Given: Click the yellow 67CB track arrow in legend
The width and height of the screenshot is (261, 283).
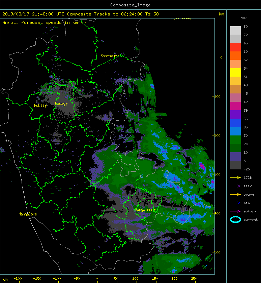Looking at the screenshot, I should (x=235, y=177).
